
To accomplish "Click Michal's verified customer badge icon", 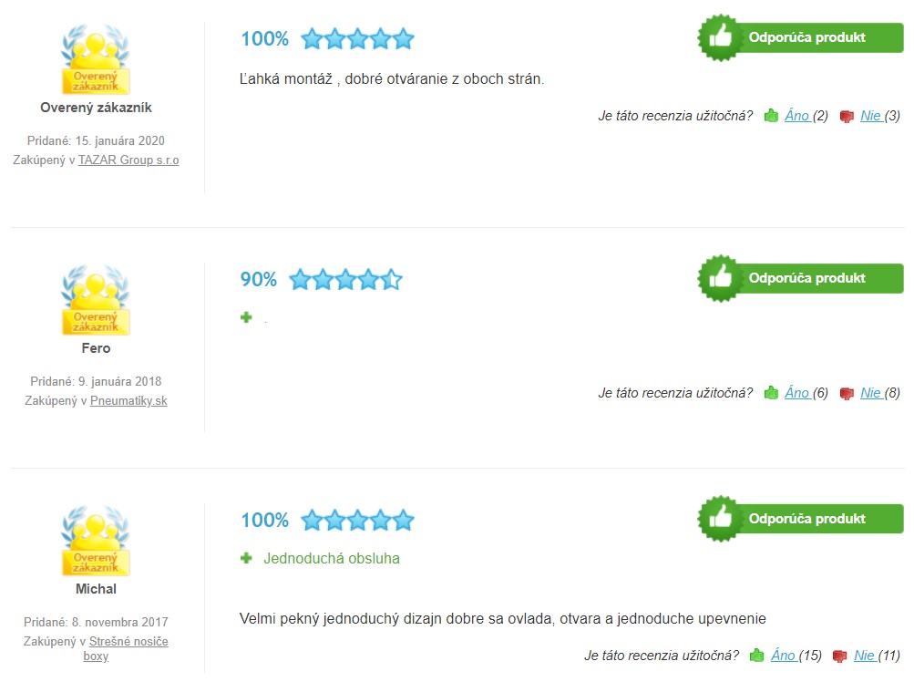I will click(x=96, y=541).
